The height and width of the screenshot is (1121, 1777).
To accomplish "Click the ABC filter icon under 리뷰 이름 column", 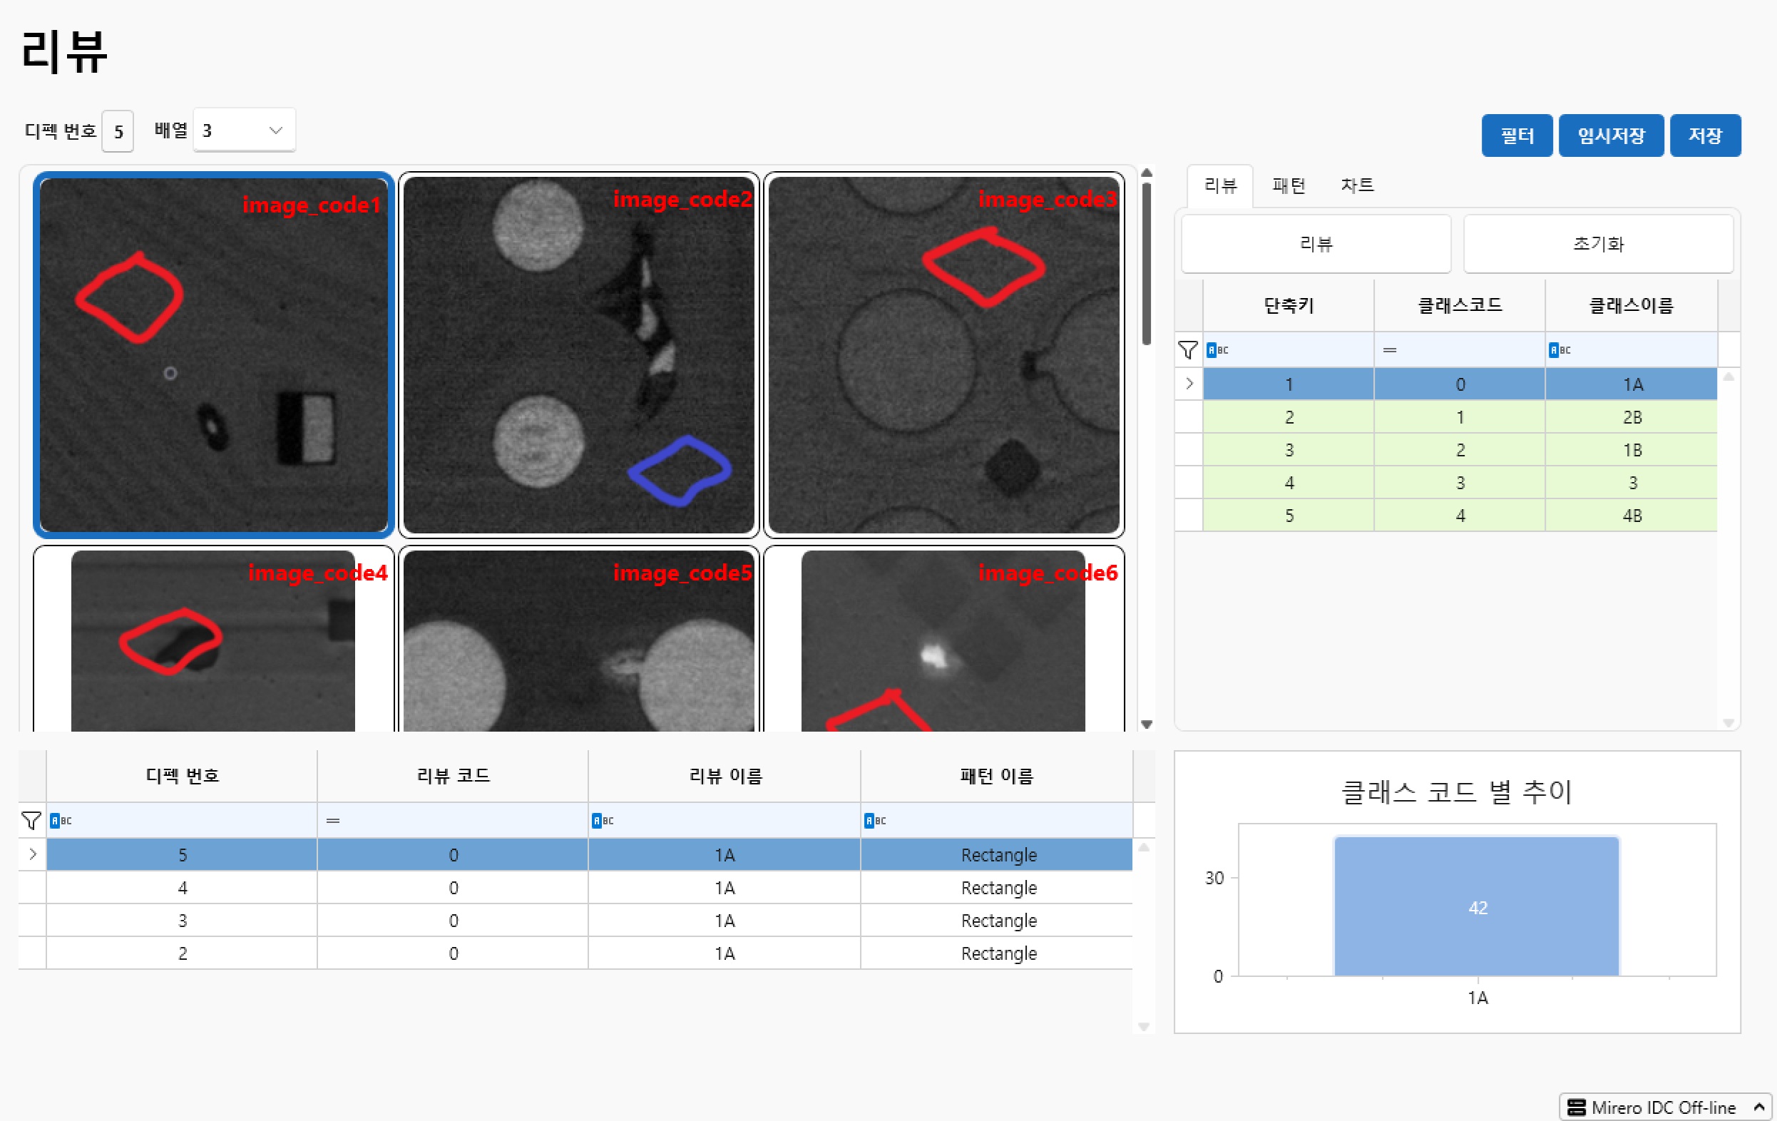I will 602,820.
